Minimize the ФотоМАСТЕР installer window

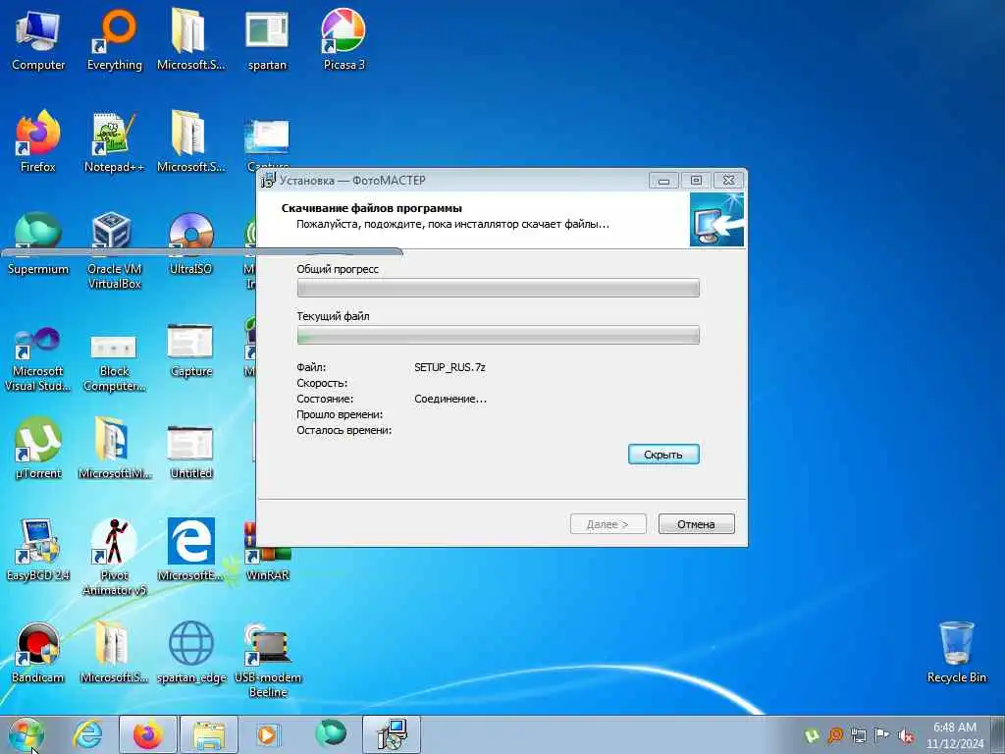663,181
